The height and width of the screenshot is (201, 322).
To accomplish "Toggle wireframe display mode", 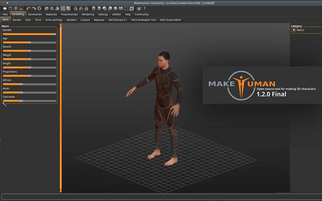I will [x=63, y=8].
